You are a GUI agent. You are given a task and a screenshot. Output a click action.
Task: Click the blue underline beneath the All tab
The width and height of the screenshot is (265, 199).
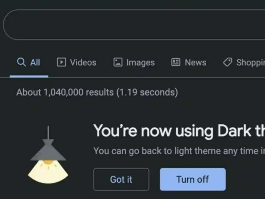(x=29, y=77)
